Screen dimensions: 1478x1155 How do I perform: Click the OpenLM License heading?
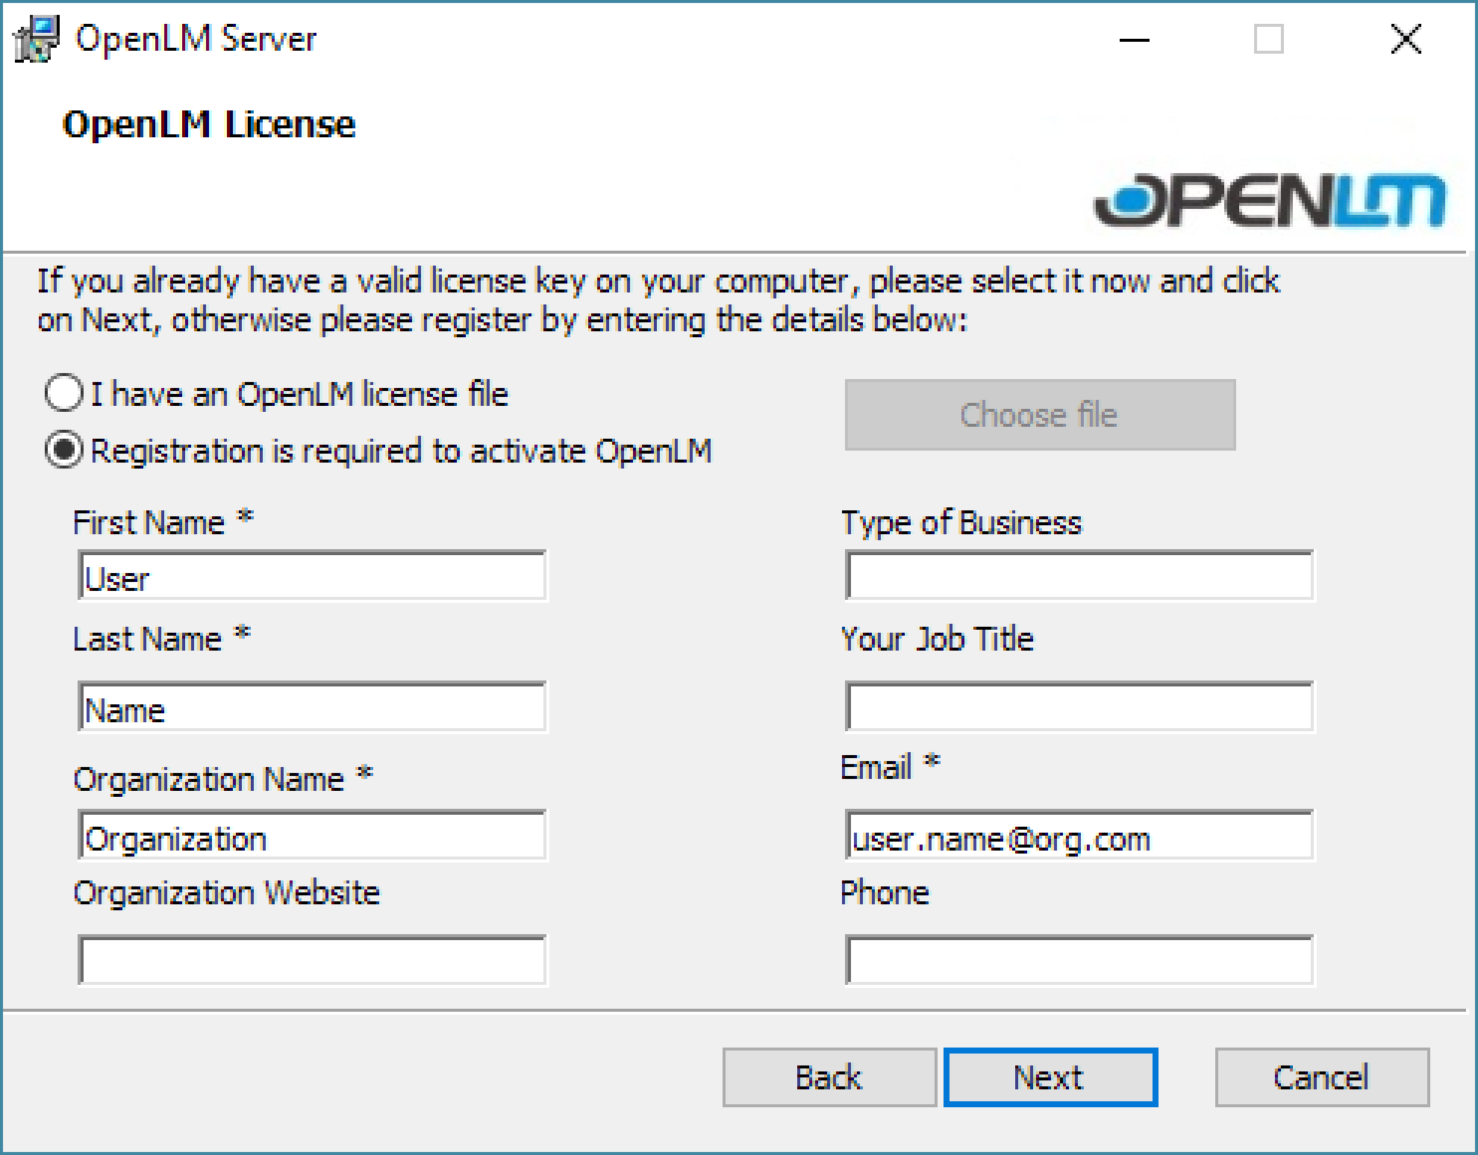pos(209,125)
